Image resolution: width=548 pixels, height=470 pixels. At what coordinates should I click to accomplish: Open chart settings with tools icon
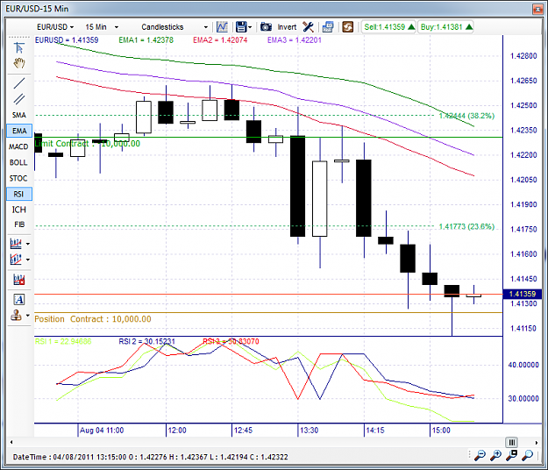coord(308,27)
